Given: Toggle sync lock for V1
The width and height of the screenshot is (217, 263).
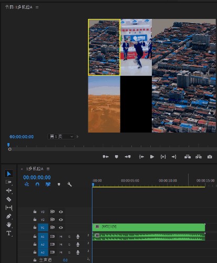Looking at the screenshot, I should pyautogui.click(x=52, y=227).
